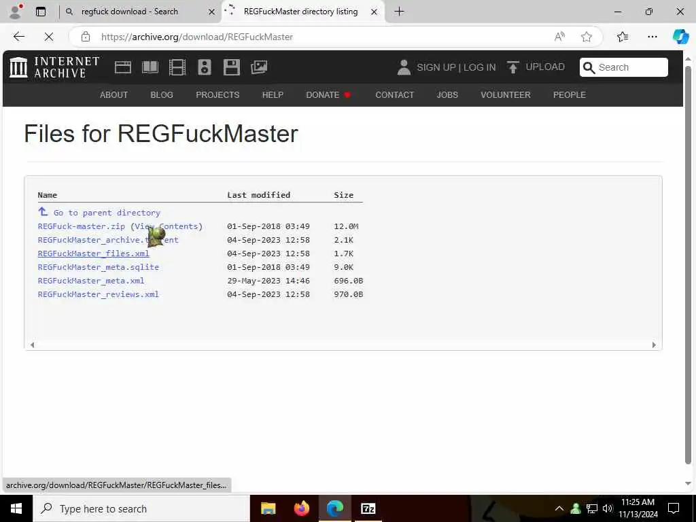
Task: Close the REGFuckMaster directory listing tab
Action: coord(375,12)
